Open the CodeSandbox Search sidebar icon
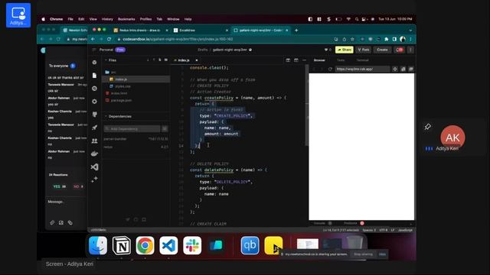The image size is (490, 275). coord(95,89)
